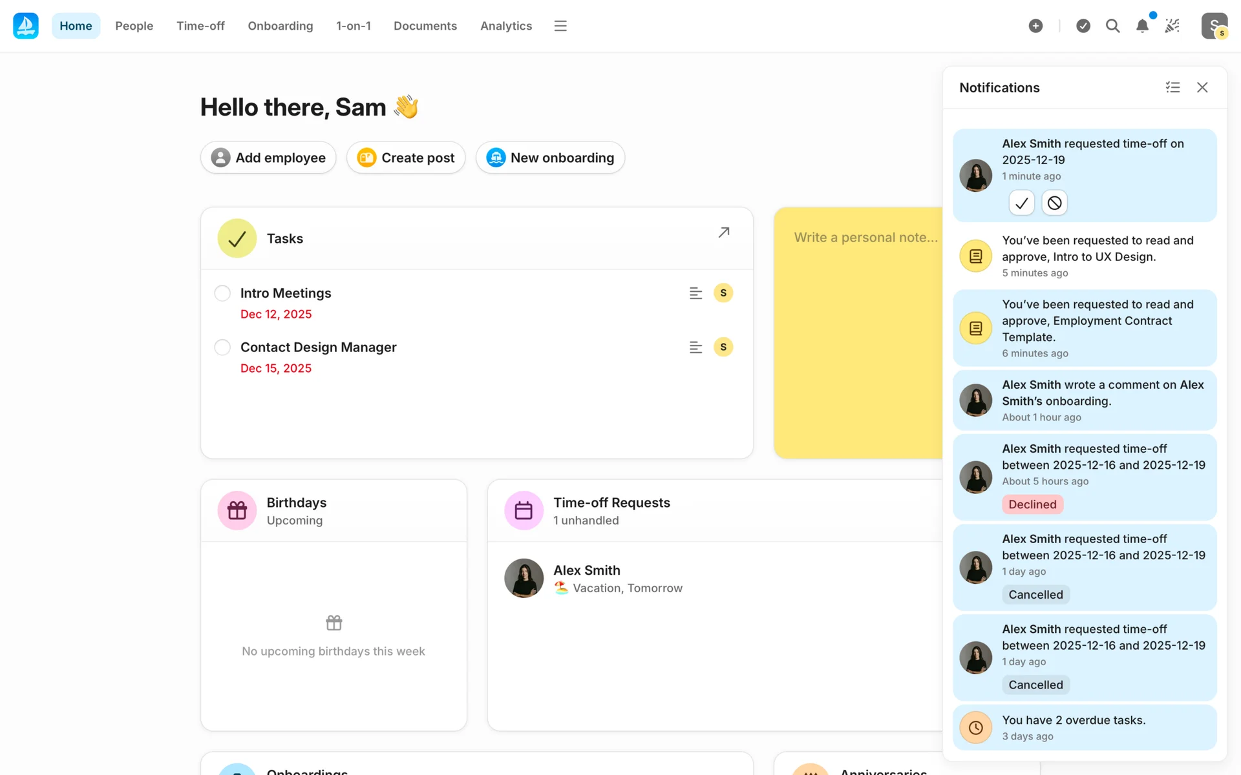
Task: Decline Alex Smith's 2025-12-19 time-off request
Action: click(1054, 203)
